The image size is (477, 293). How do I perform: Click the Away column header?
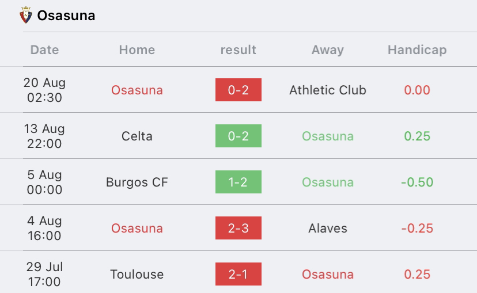coord(328,50)
